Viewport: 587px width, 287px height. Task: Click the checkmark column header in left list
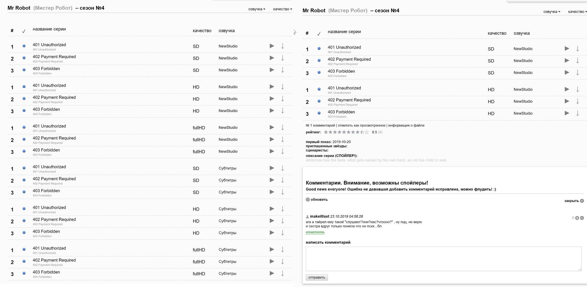pos(24,31)
